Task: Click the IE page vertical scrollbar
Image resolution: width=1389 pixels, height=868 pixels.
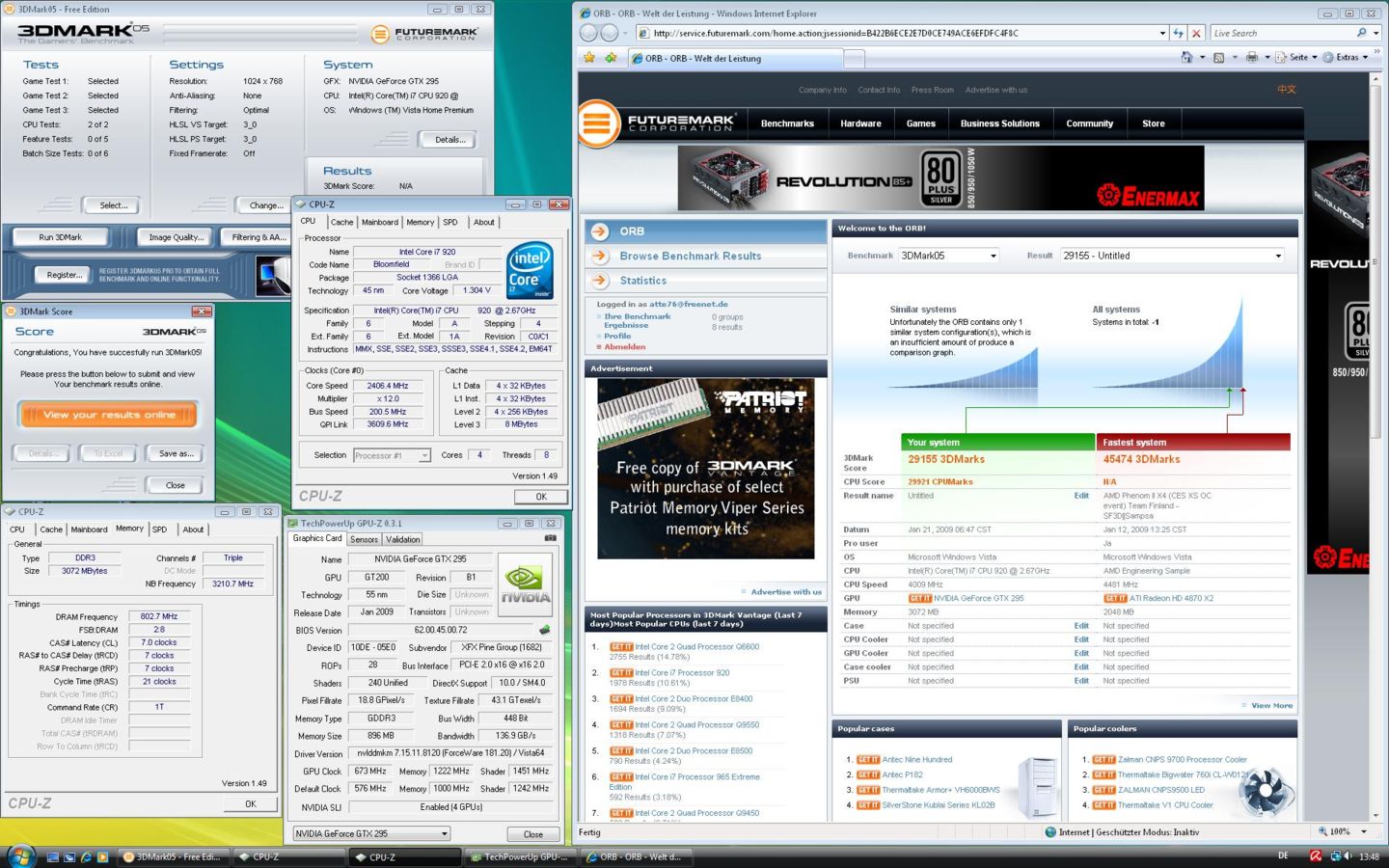Action: [x=1376, y=447]
